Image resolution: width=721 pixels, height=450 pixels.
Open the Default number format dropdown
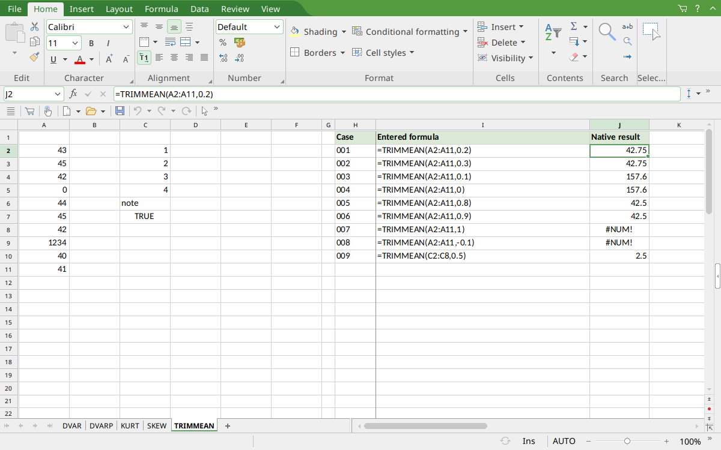click(277, 27)
